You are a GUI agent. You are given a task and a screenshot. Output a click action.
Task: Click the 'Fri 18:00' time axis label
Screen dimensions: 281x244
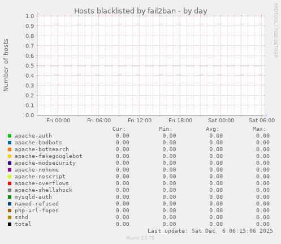point(180,121)
